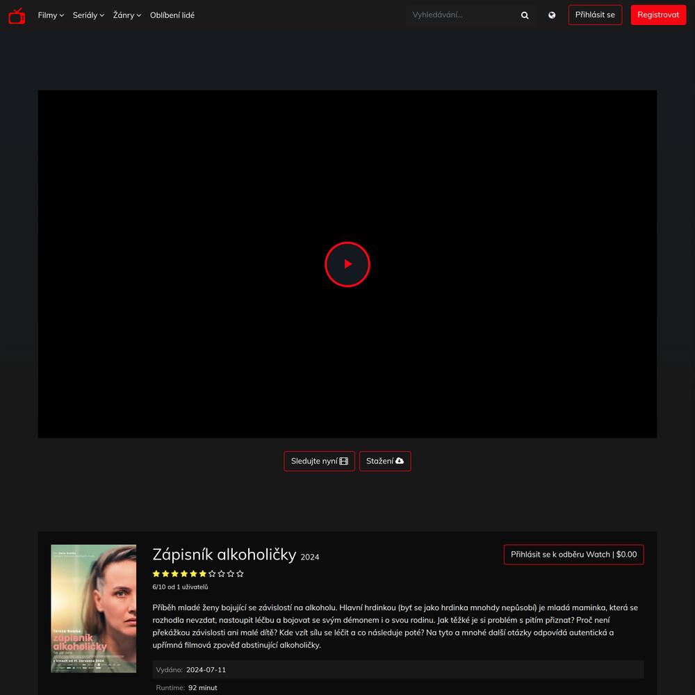
Task: Click the red TV logo icon
Action: point(17,15)
